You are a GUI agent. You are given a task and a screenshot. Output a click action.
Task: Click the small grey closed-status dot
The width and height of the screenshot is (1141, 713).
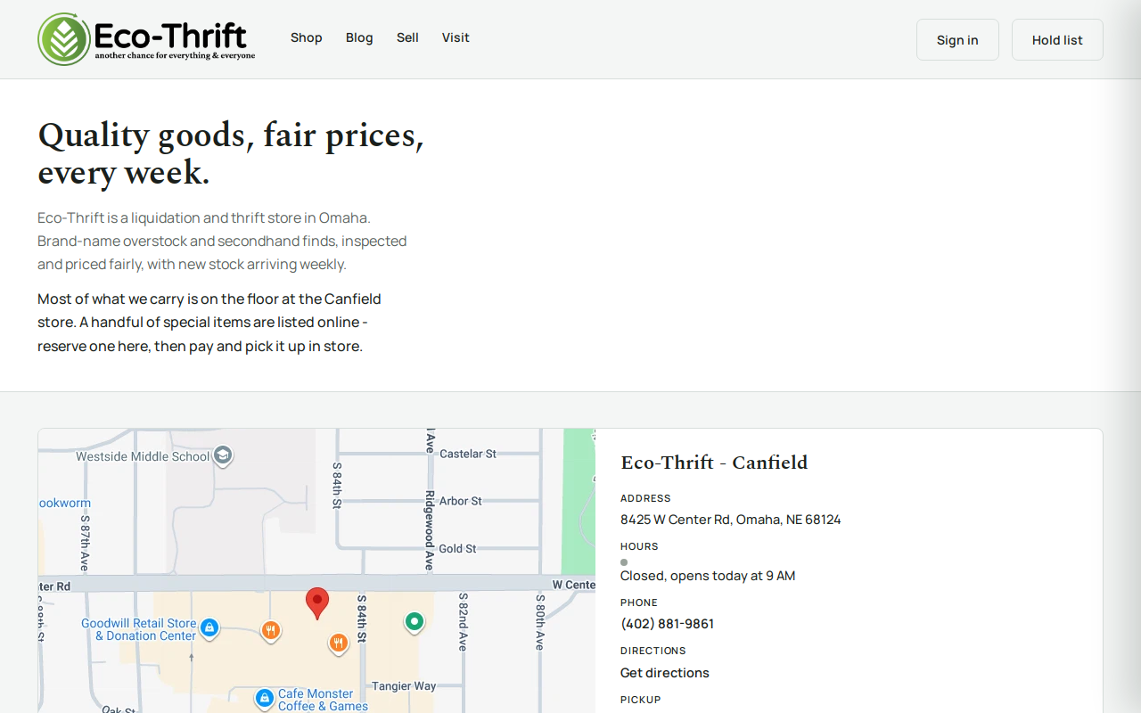pyautogui.click(x=624, y=562)
